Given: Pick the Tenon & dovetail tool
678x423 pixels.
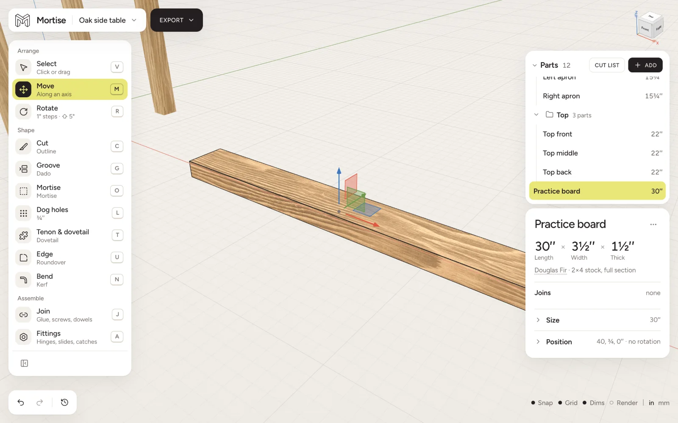Looking at the screenshot, I should click(70, 236).
